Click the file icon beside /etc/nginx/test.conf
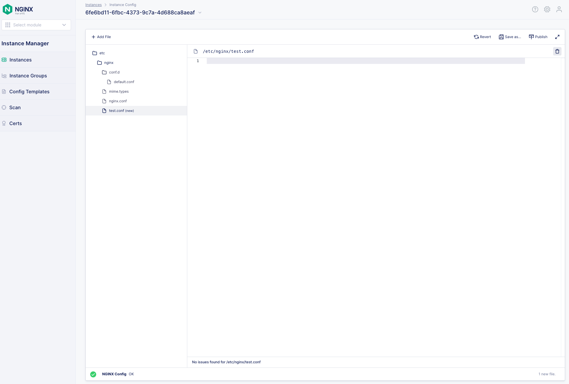Screen dimensions: 569x384 tap(196, 51)
